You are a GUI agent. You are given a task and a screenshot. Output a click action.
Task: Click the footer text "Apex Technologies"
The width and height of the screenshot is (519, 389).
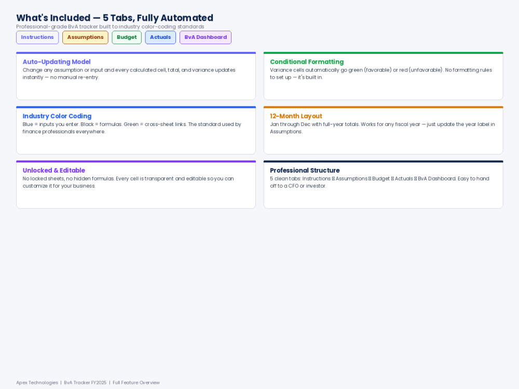37,383
